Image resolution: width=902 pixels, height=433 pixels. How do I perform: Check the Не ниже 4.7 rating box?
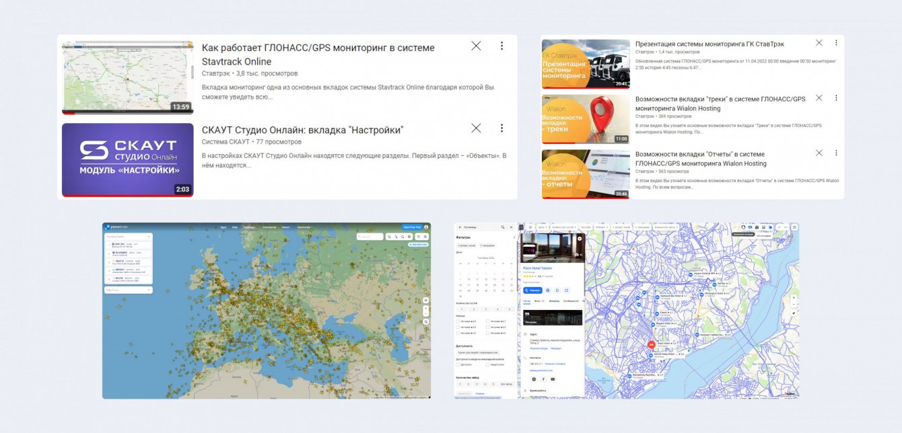(487, 321)
